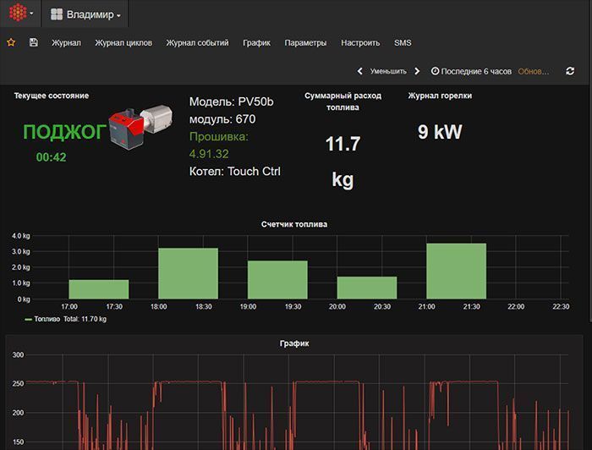Click the модуль: 670 text
The image size is (592, 450).
click(222, 119)
